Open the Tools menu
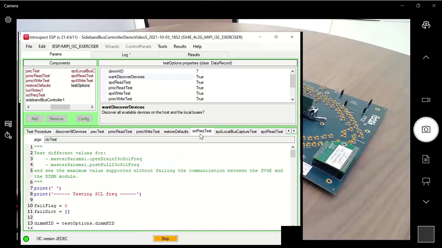Screen dimensions: 442x248 click(x=162, y=46)
